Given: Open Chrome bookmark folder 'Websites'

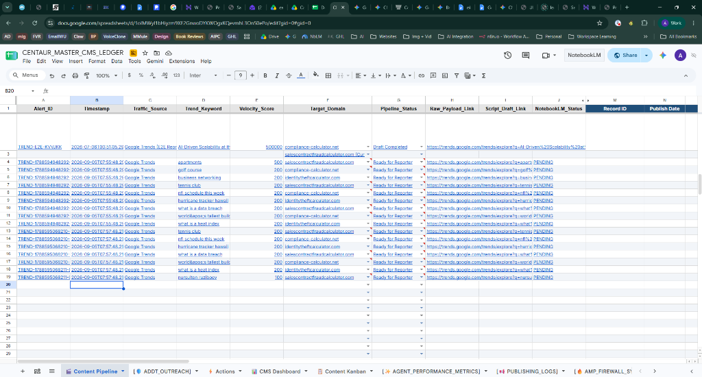Looking at the screenshot, I should point(383,37).
